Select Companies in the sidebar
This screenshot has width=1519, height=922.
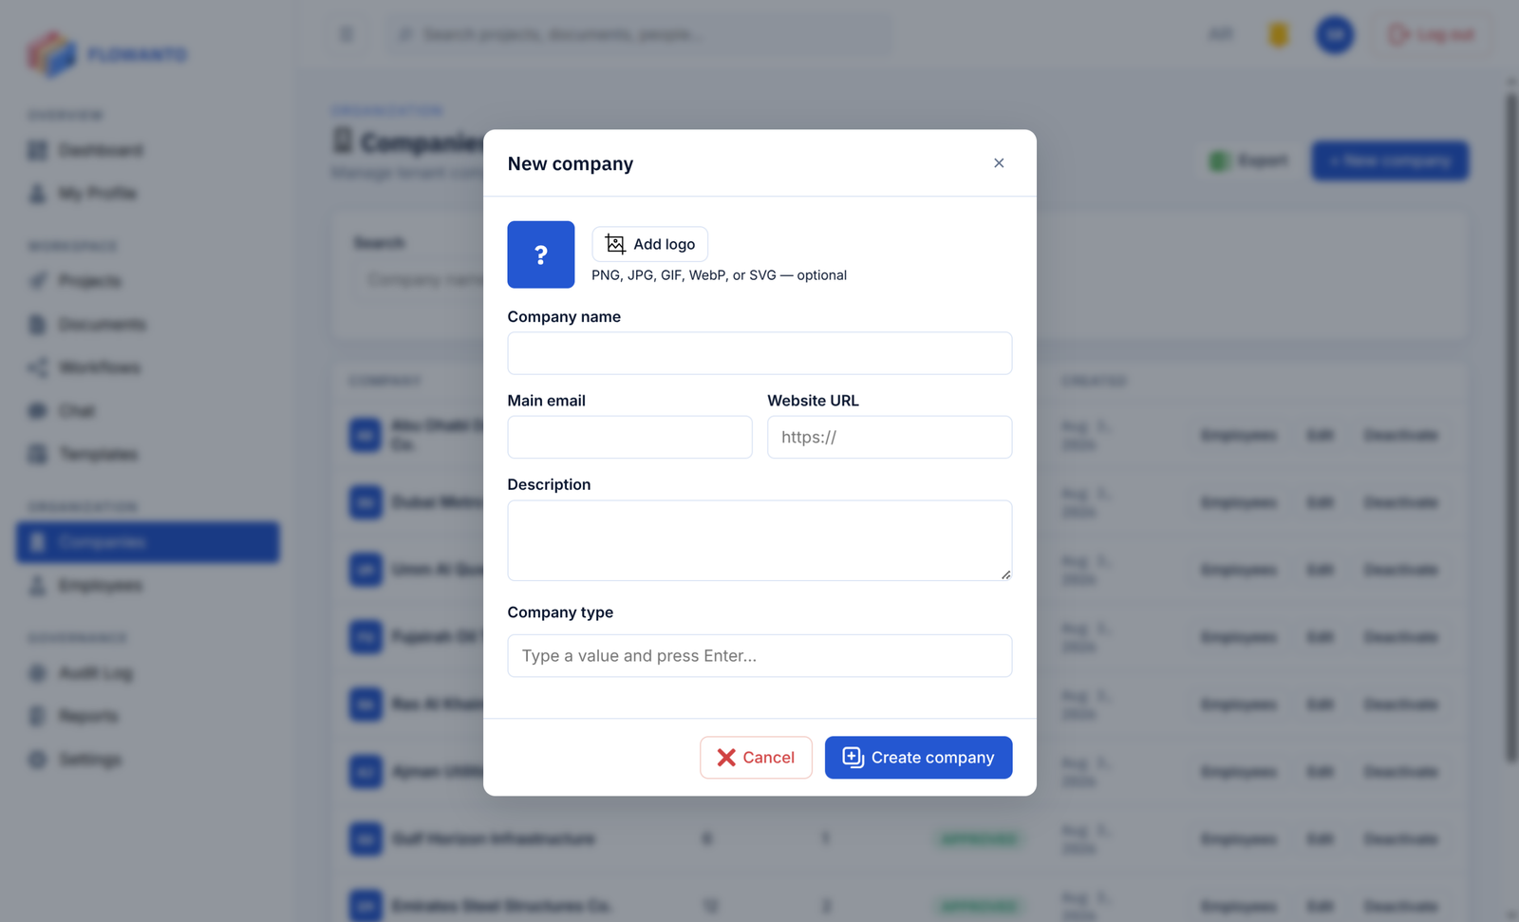coord(148,542)
